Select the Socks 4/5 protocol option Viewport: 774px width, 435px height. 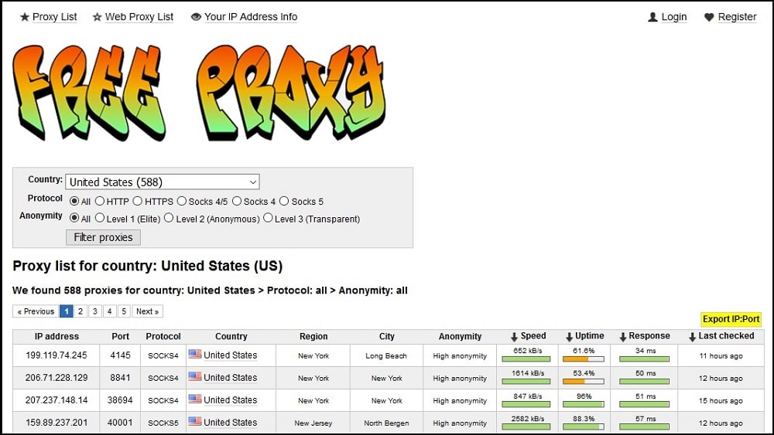pos(182,201)
